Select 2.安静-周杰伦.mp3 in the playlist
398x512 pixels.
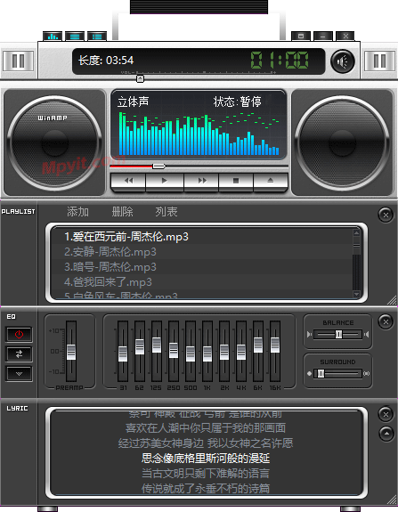pos(201,252)
